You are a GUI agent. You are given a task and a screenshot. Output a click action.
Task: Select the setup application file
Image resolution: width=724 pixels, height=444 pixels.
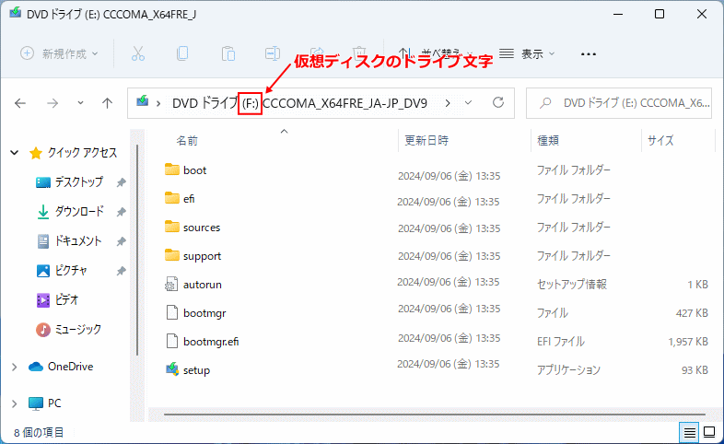tap(196, 370)
